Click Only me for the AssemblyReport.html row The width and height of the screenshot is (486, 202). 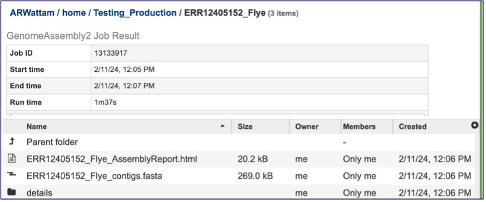(359, 159)
